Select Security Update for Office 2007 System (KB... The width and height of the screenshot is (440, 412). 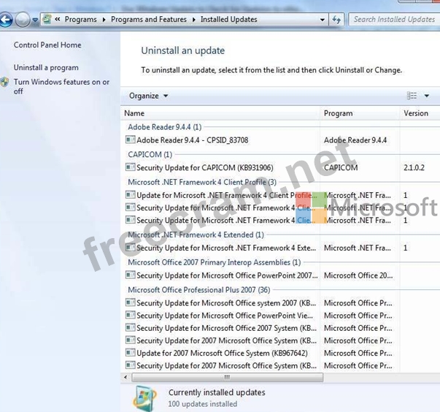pos(226,328)
